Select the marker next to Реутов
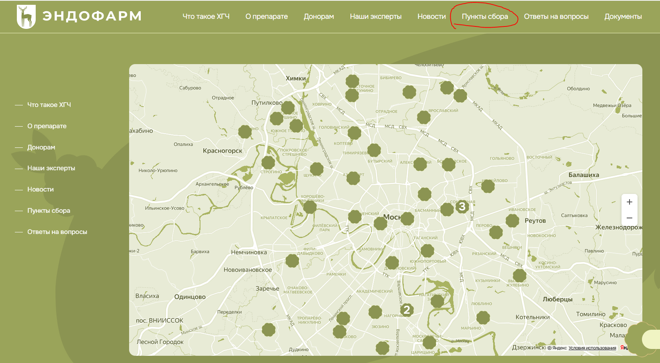The width and height of the screenshot is (660, 363). pyautogui.click(x=512, y=220)
